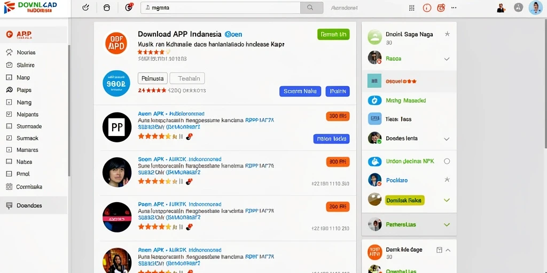Collapse the Domk ide dage panel chevron
The image size is (547, 273).
point(448,250)
